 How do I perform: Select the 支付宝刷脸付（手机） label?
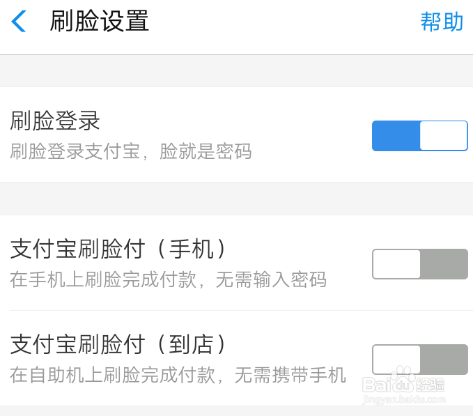point(119,249)
